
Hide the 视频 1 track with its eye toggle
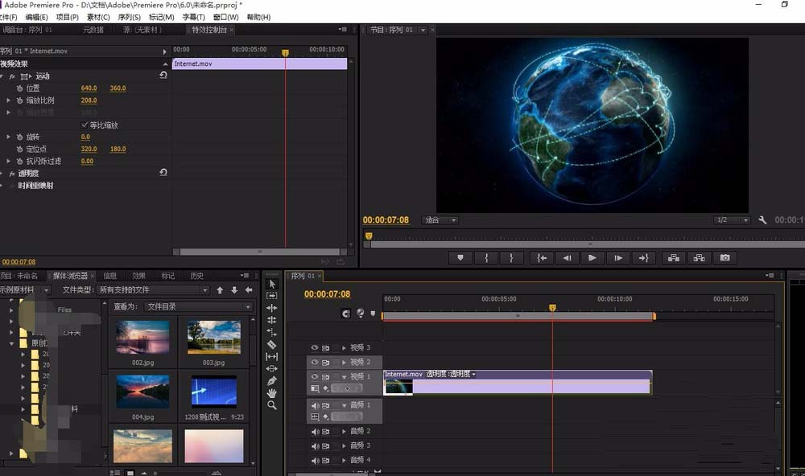[x=316, y=377]
